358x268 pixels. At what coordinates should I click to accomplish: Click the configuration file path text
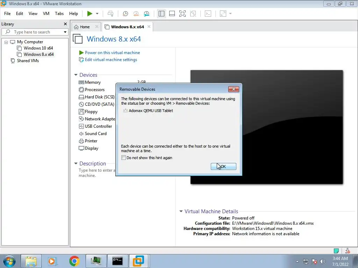point(273,223)
